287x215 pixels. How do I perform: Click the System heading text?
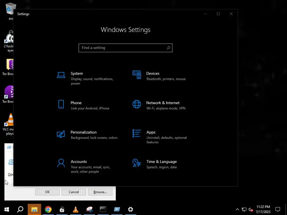pos(77,73)
